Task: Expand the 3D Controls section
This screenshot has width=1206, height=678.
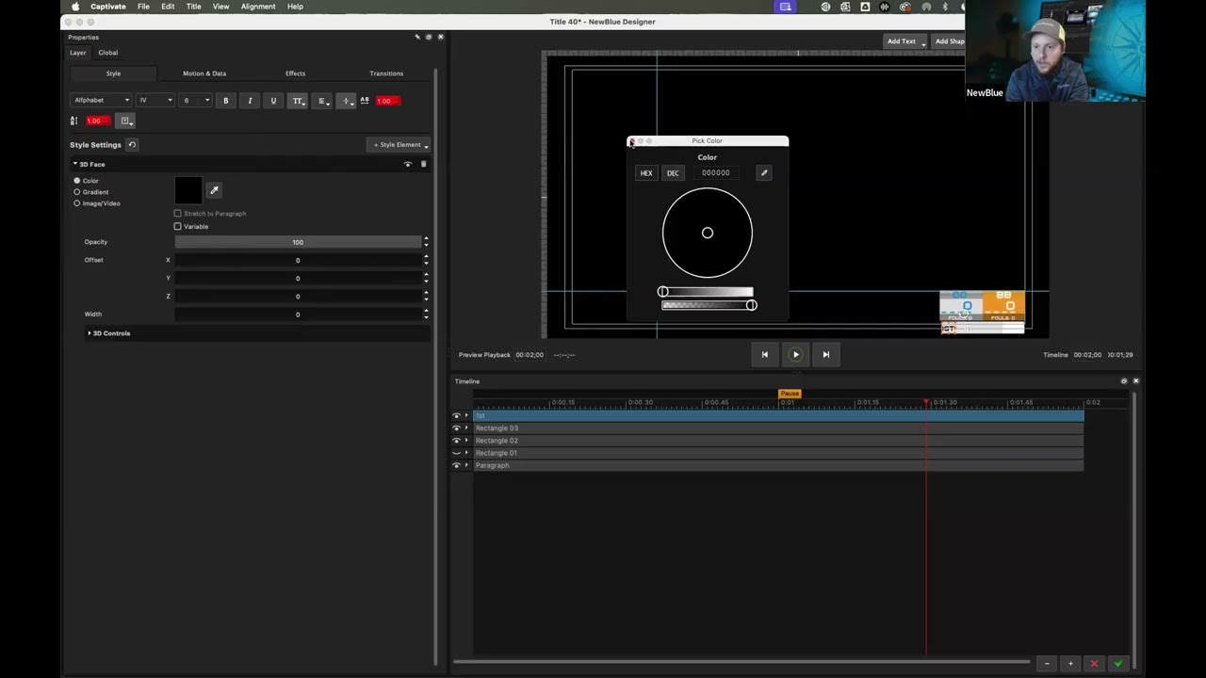Action: tap(90, 333)
